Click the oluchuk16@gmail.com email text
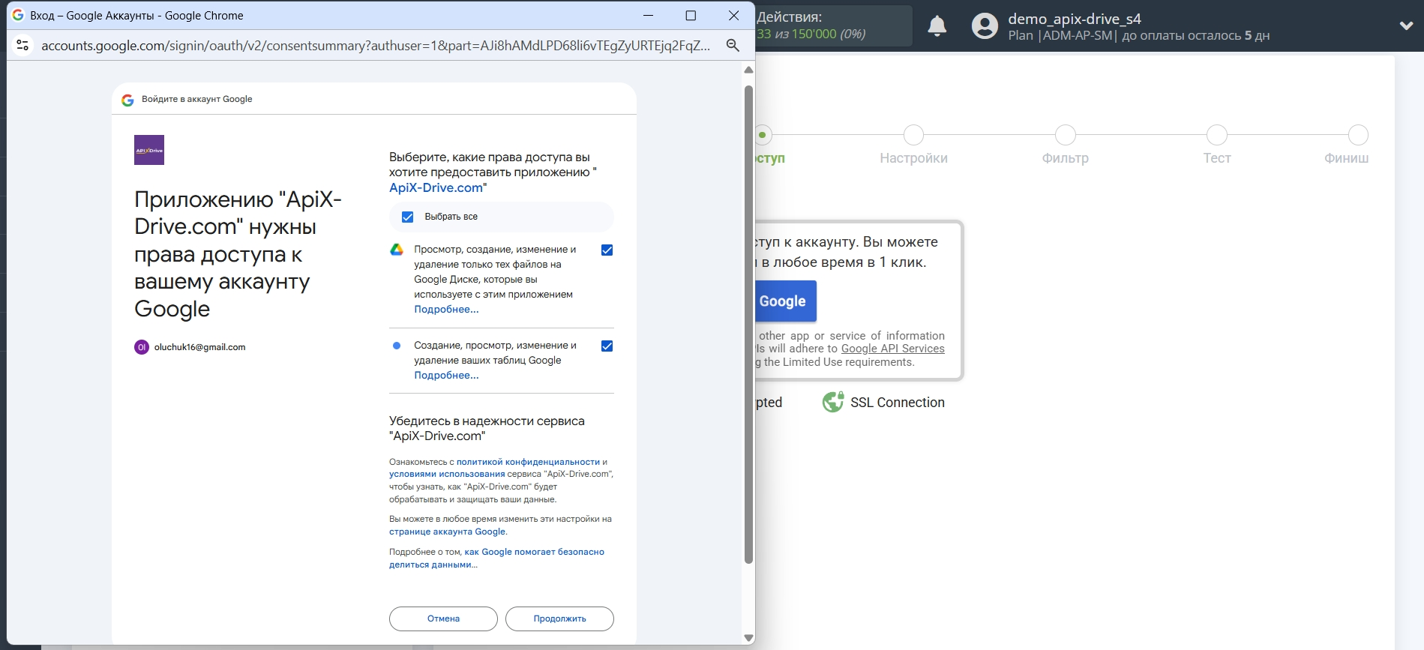Viewport: 1424px width, 650px height. 199,347
